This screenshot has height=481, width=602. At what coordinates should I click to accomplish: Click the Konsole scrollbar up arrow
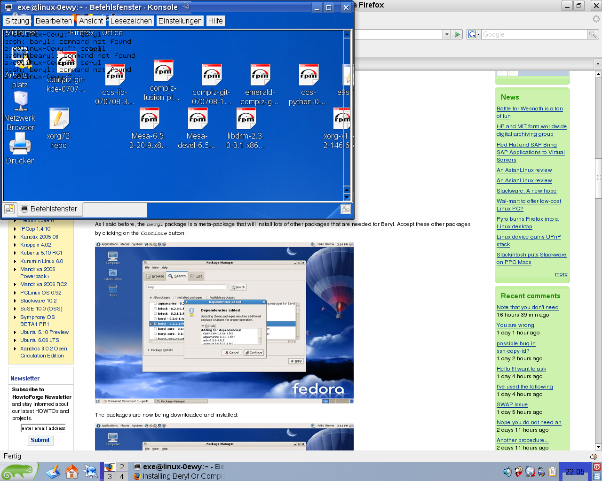point(347,34)
